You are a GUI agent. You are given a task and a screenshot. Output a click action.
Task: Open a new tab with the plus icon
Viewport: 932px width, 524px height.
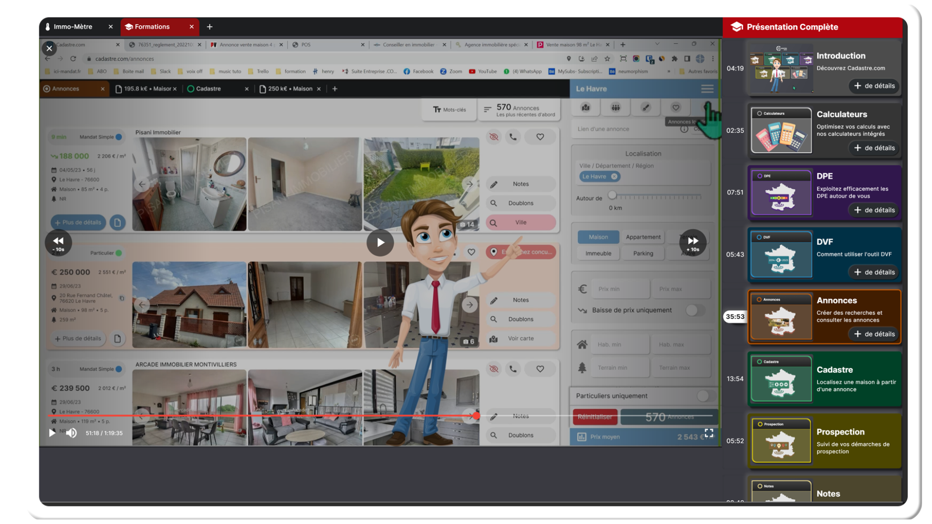coord(210,27)
